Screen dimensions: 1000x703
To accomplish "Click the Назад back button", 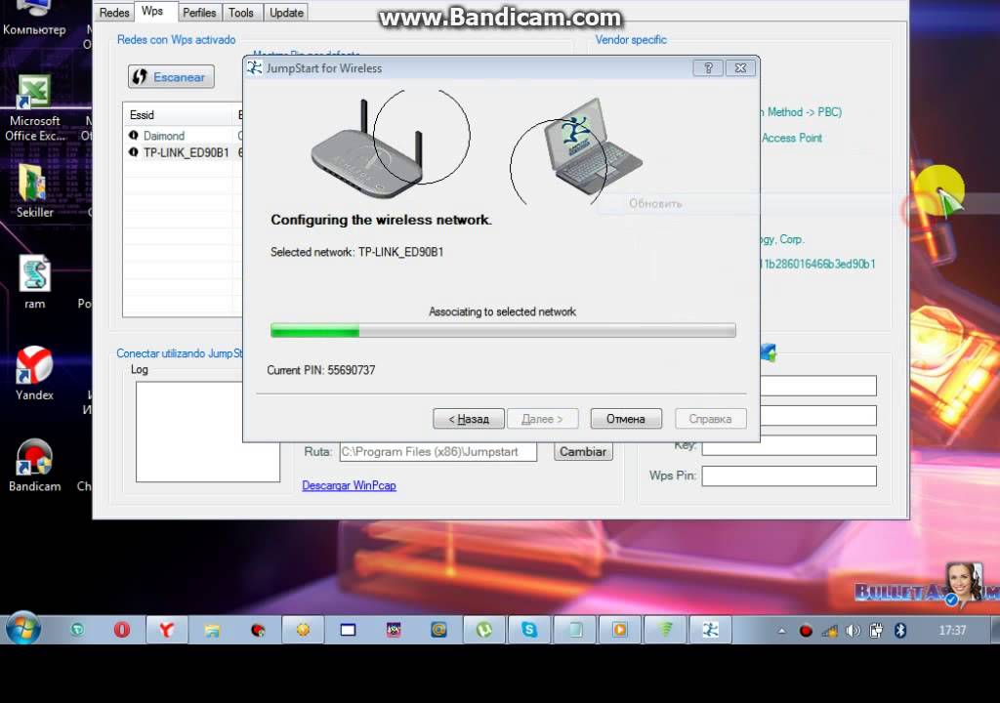I will point(469,419).
